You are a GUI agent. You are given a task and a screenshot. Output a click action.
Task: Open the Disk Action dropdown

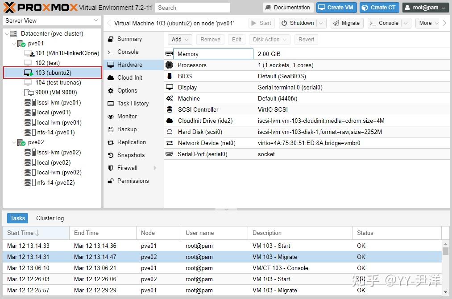270,39
